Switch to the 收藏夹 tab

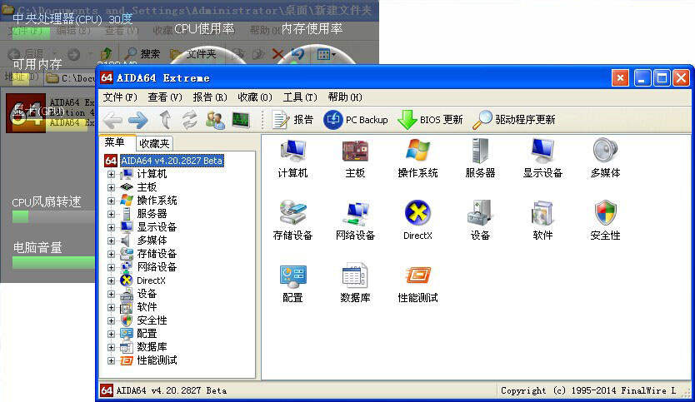click(x=154, y=143)
